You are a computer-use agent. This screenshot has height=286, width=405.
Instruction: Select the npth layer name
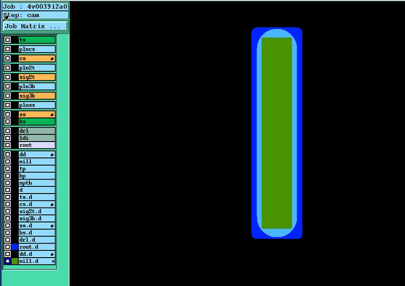37,183
